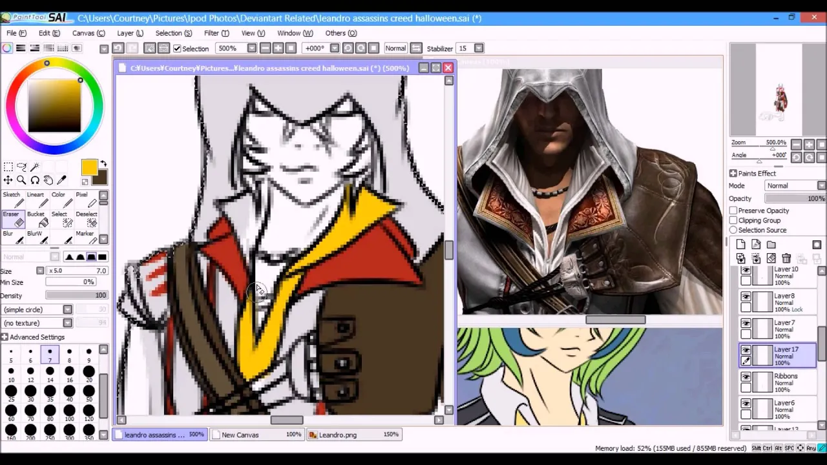Hide Layer8 using its eye icon
Screen dimensions: 827x465
coord(746,296)
